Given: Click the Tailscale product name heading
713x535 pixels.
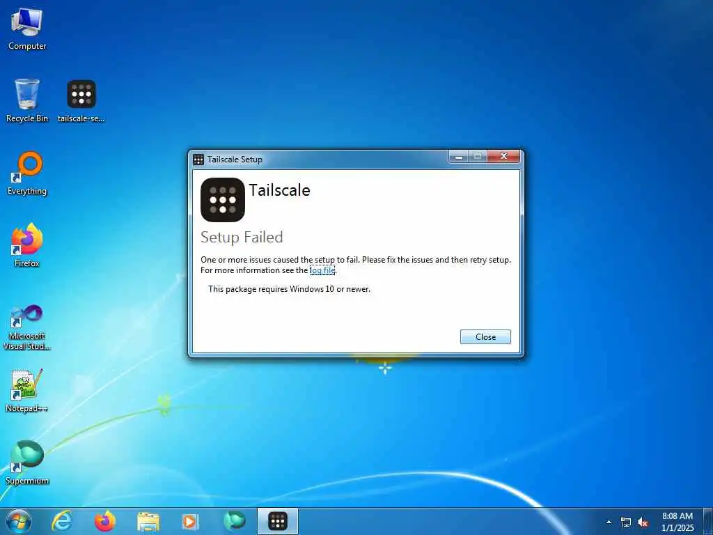Looking at the screenshot, I should [x=280, y=190].
